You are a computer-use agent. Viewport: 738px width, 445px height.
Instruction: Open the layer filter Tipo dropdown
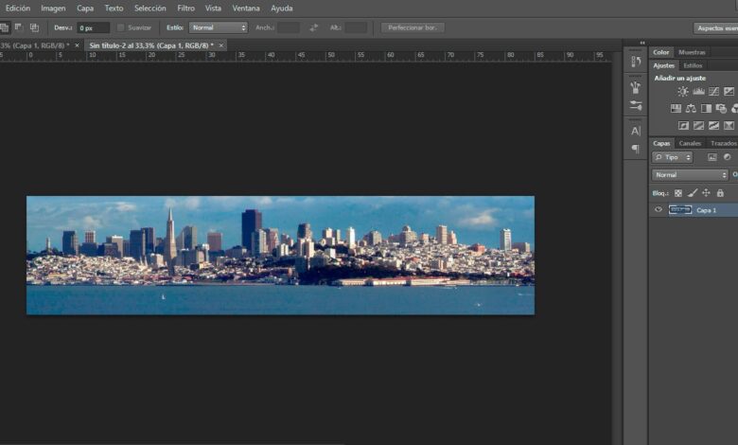(x=673, y=157)
